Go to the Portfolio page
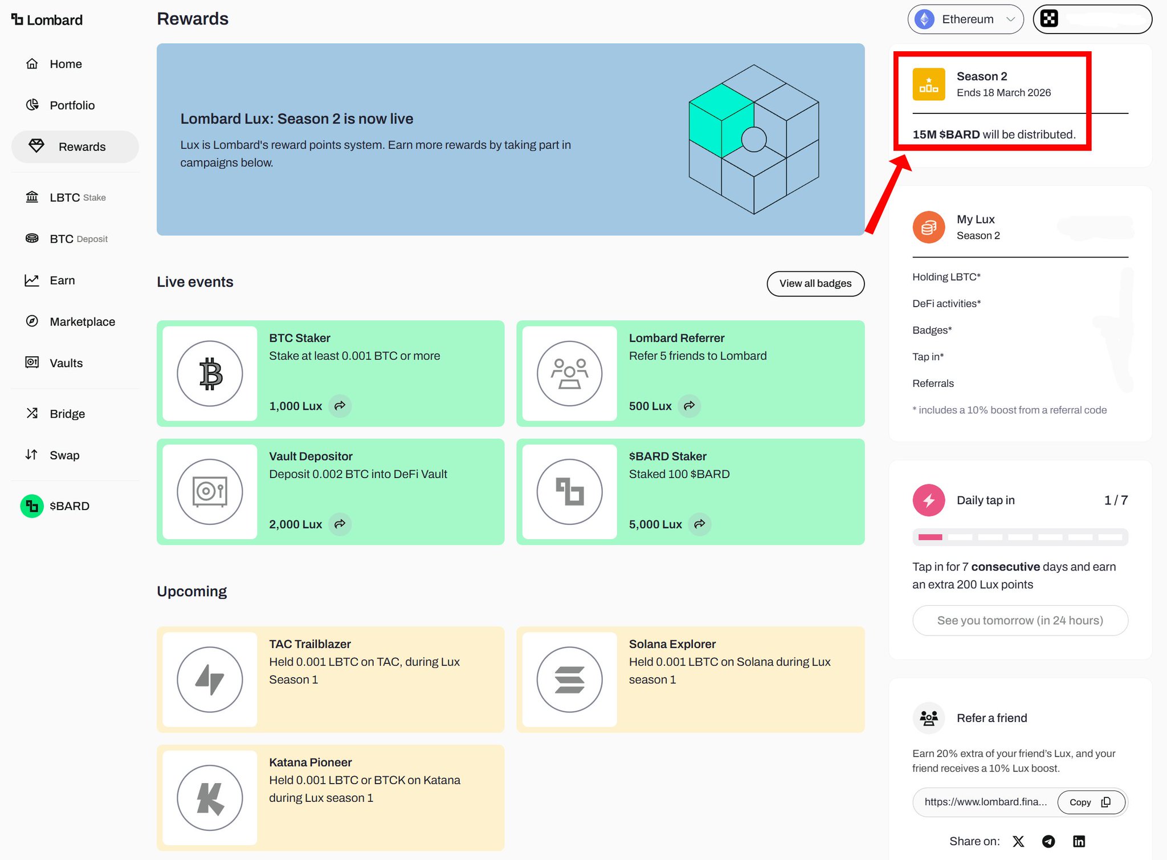Viewport: 1167px width, 860px height. pyautogui.click(x=72, y=105)
